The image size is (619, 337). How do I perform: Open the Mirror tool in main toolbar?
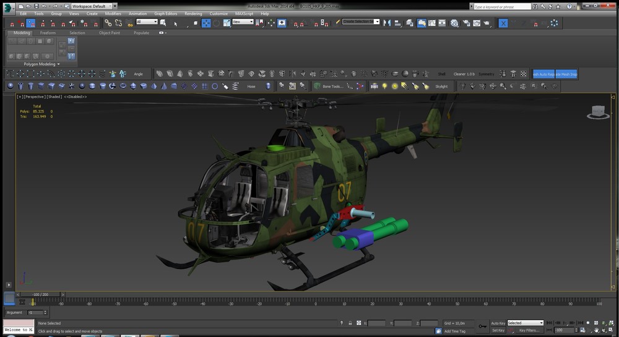pyautogui.click(x=387, y=23)
